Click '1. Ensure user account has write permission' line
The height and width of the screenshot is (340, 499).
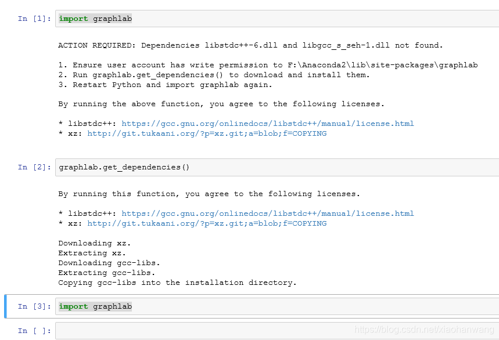[268, 65]
